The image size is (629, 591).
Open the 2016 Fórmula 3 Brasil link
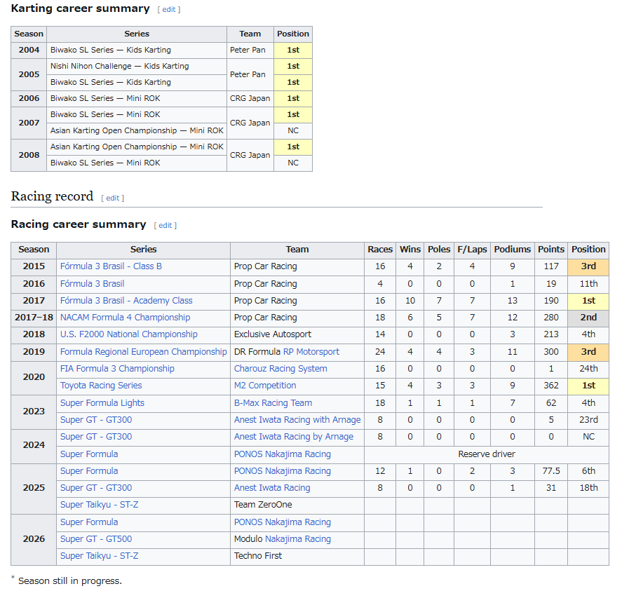[93, 284]
